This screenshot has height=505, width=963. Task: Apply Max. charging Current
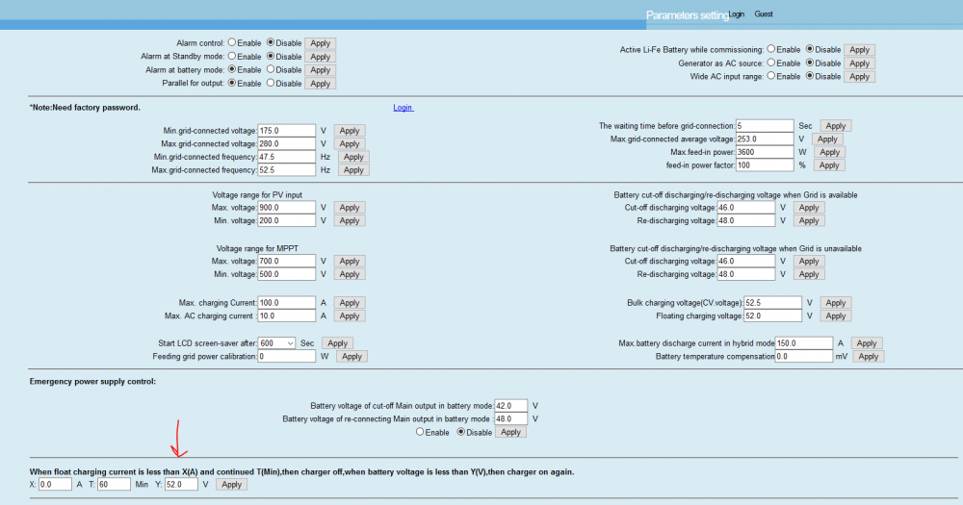[x=350, y=302]
